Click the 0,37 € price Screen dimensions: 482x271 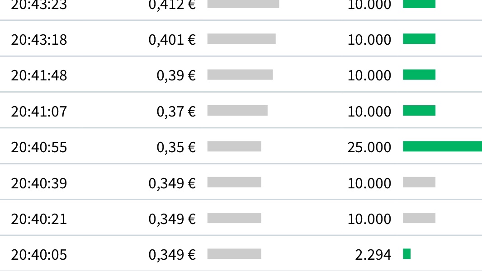click(176, 112)
